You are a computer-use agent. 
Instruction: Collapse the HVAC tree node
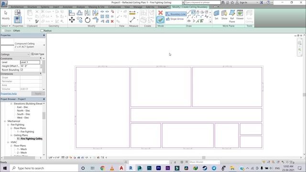(8, 142)
